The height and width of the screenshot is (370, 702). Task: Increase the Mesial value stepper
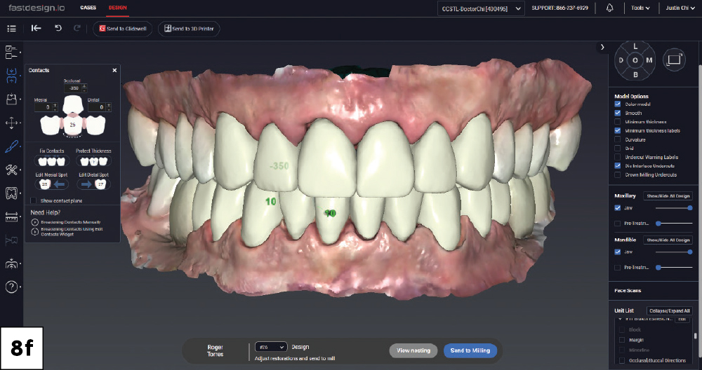55,105
